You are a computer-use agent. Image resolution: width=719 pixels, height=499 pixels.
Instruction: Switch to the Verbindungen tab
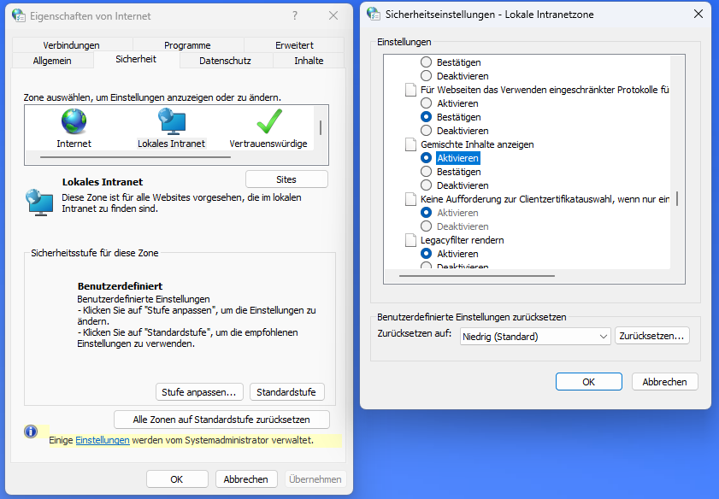point(72,45)
